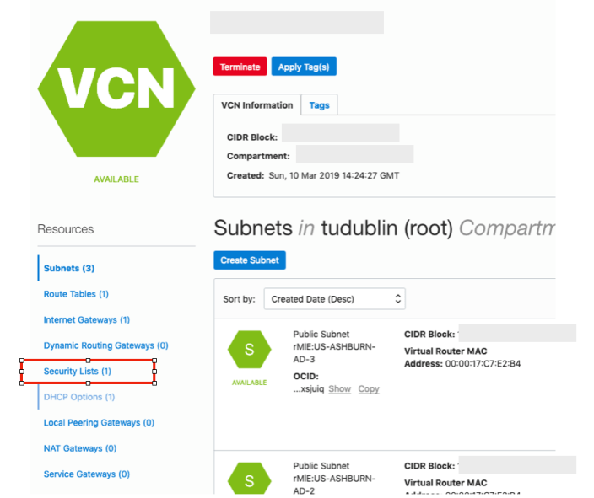This screenshot has width=594, height=498.
Task: Open Internet Gateways (1) resource
Action: coord(86,319)
